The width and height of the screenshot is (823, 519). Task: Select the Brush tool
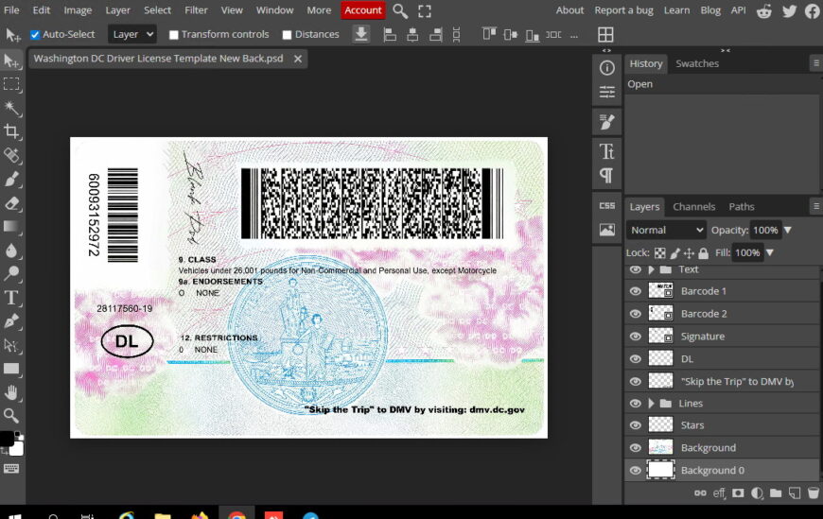pos(11,180)
